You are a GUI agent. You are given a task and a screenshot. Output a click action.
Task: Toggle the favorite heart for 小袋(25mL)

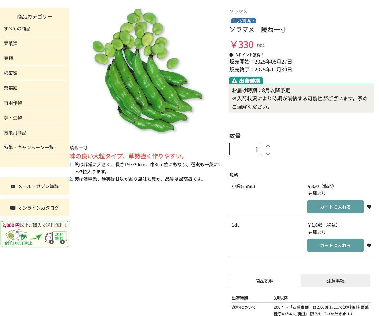point(369,207)
